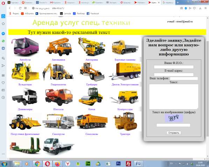Focus the Ваше Ф.И.О. input field
This screenshot has height=167, width=209.
click(x=174, y=67)
